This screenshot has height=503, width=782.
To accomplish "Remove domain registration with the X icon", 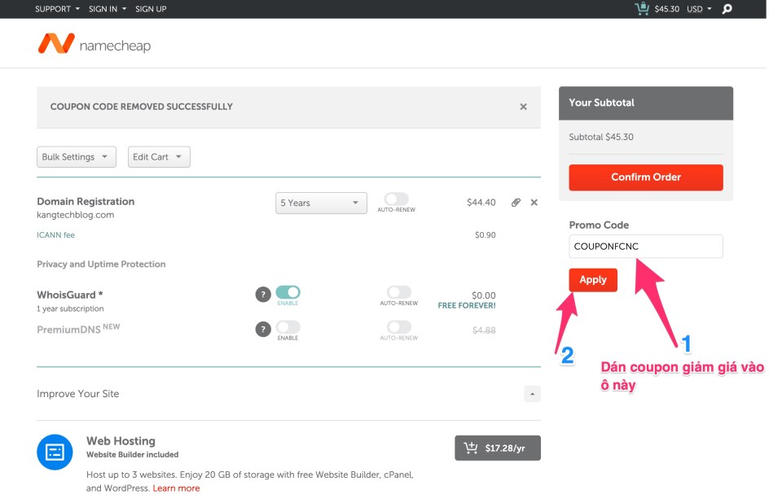I will [534, 203].
